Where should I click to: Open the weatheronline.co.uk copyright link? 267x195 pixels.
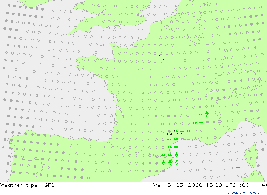245,193
